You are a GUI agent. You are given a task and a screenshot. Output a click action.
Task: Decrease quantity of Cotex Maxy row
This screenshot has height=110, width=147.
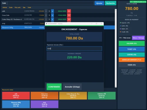[46, 19]
